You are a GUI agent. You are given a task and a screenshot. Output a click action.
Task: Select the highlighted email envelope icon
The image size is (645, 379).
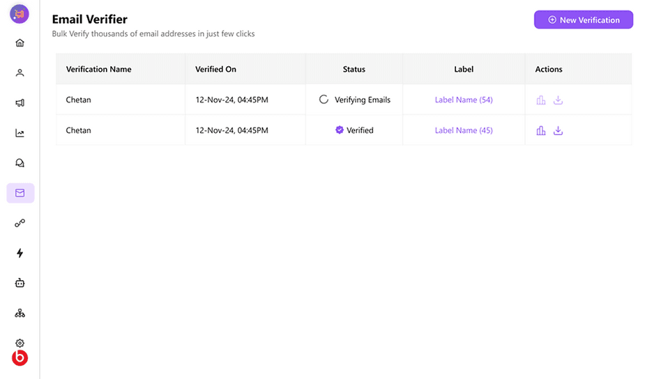point(20,193)
